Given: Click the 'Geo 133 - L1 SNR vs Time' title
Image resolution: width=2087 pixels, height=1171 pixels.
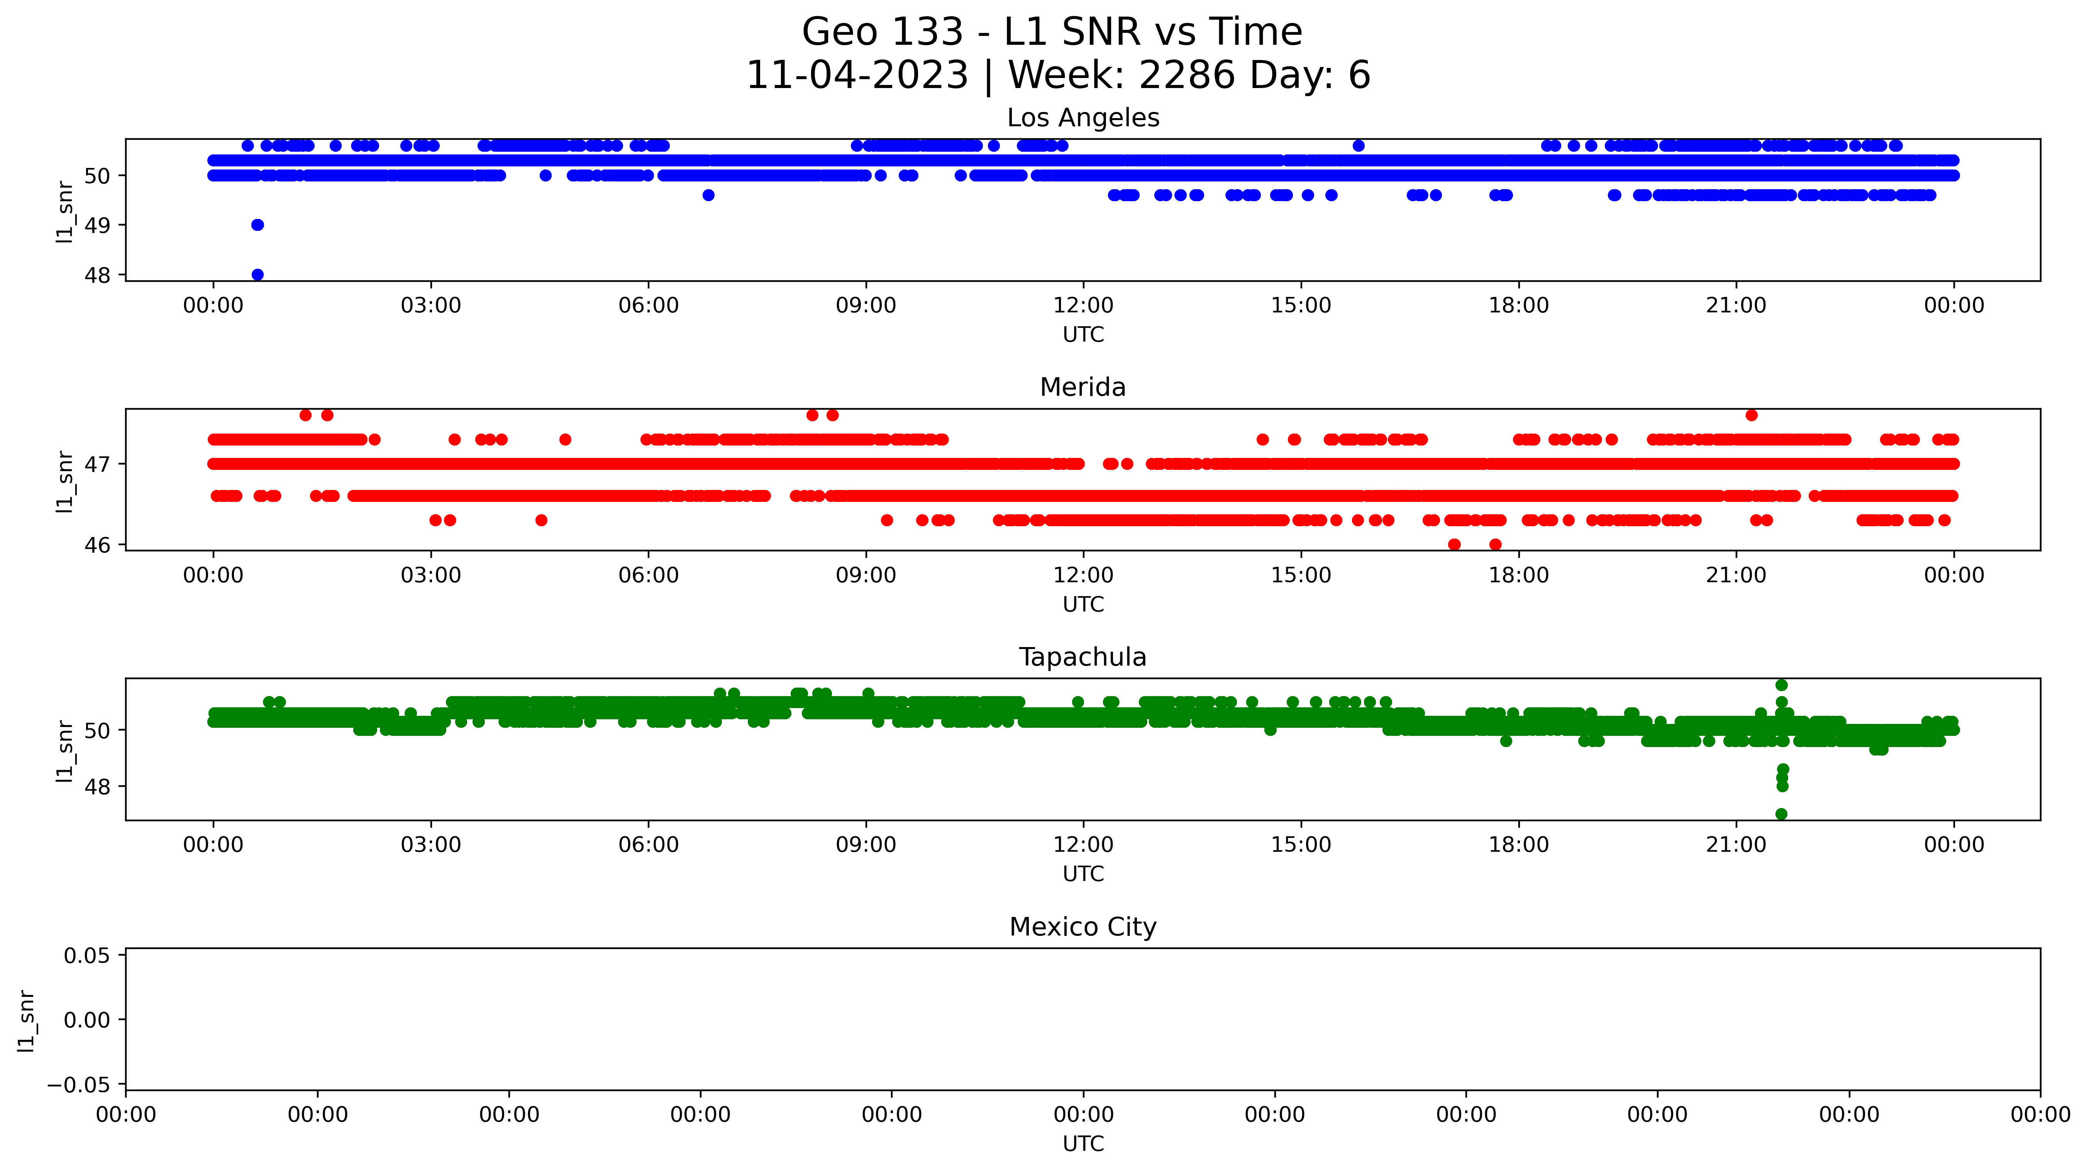Looking at the screenshot, I should tap(1052, 32).
